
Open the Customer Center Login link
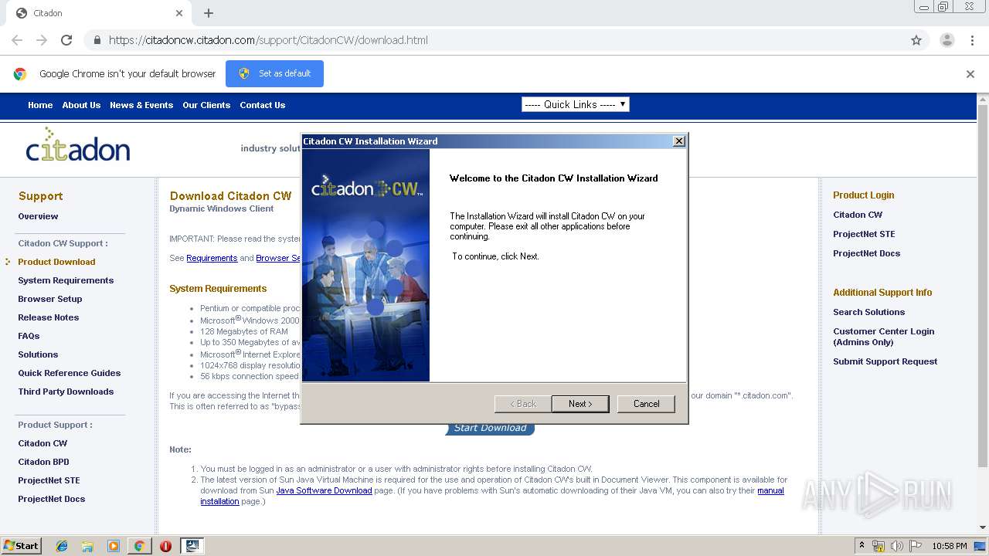tap(883, 337)
